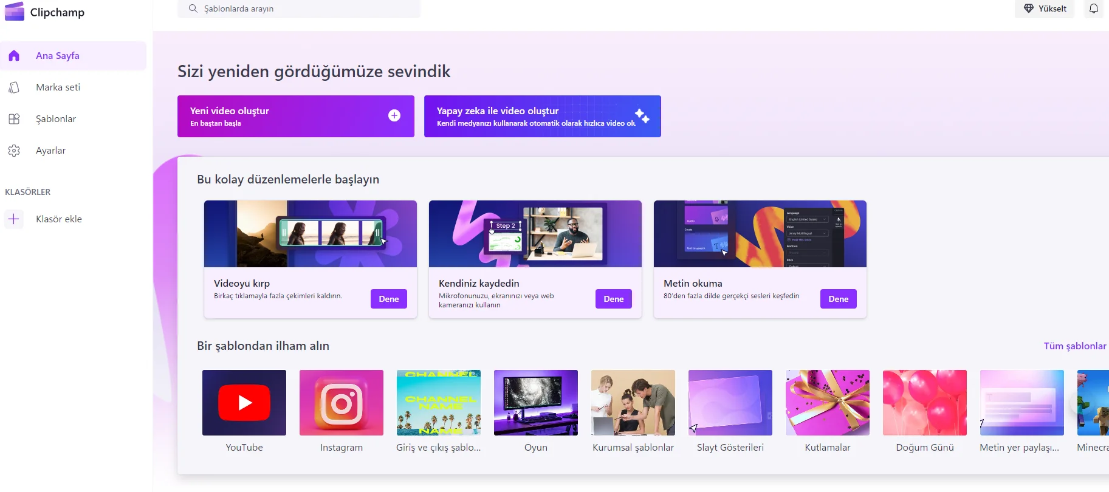Start Yapay zeka ile video oluştur

click(x=543, y=116)
